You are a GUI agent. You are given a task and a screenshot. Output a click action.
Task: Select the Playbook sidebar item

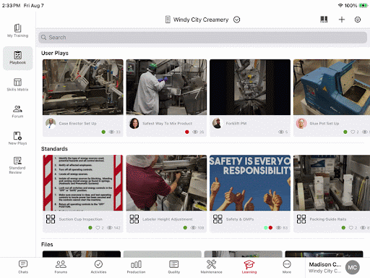(17, 58)
